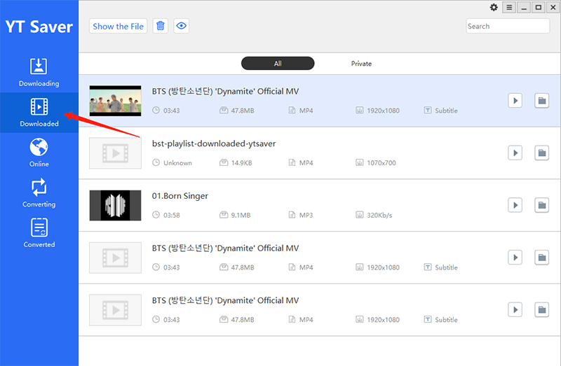Viewport: 561px width, 366px height.
Task: Click the bst-playlist-downloaded-ytsaver placeholder thumbnail
Action: pyautogui.click(x=115, y=153)
